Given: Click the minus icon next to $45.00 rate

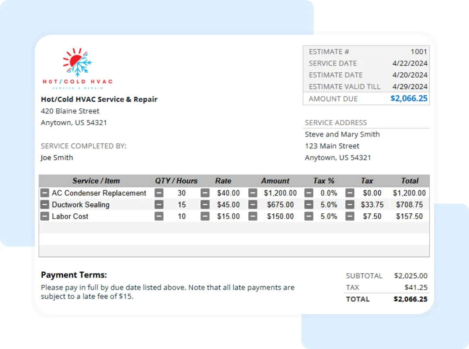Looking at the screenshot, I should pyautogui.click(x=205, y=205).
